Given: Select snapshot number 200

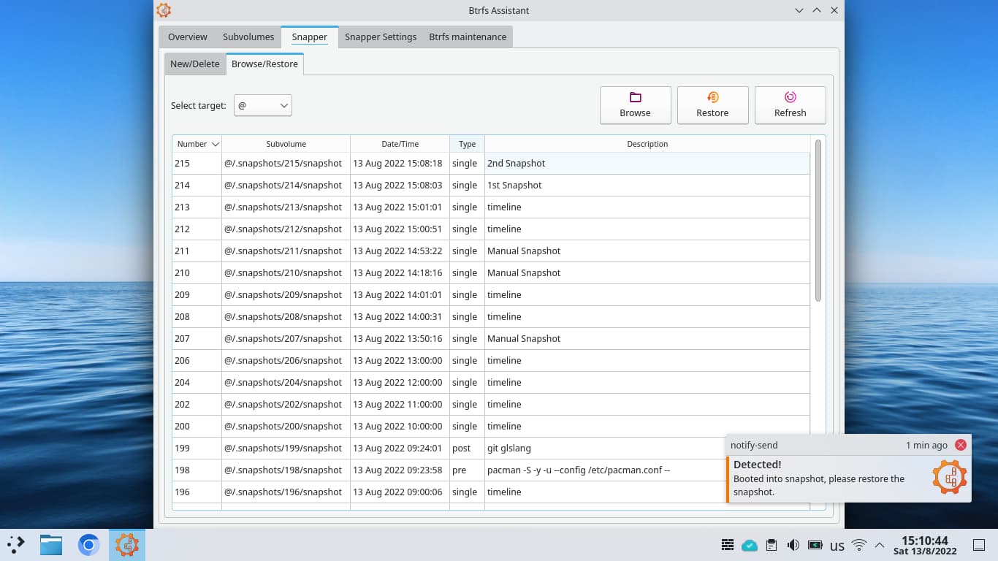Looking at the screenshot, I should click(197, 426).
